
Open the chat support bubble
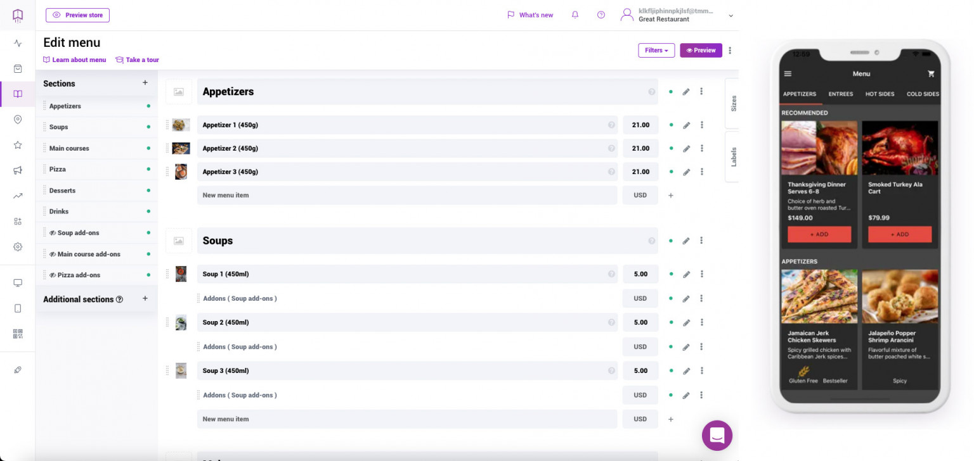coord(717,436)
